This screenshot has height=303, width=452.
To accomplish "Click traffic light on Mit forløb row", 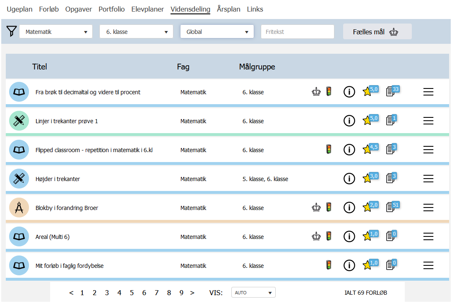I will pyautogui.click(x=329, y=265).
